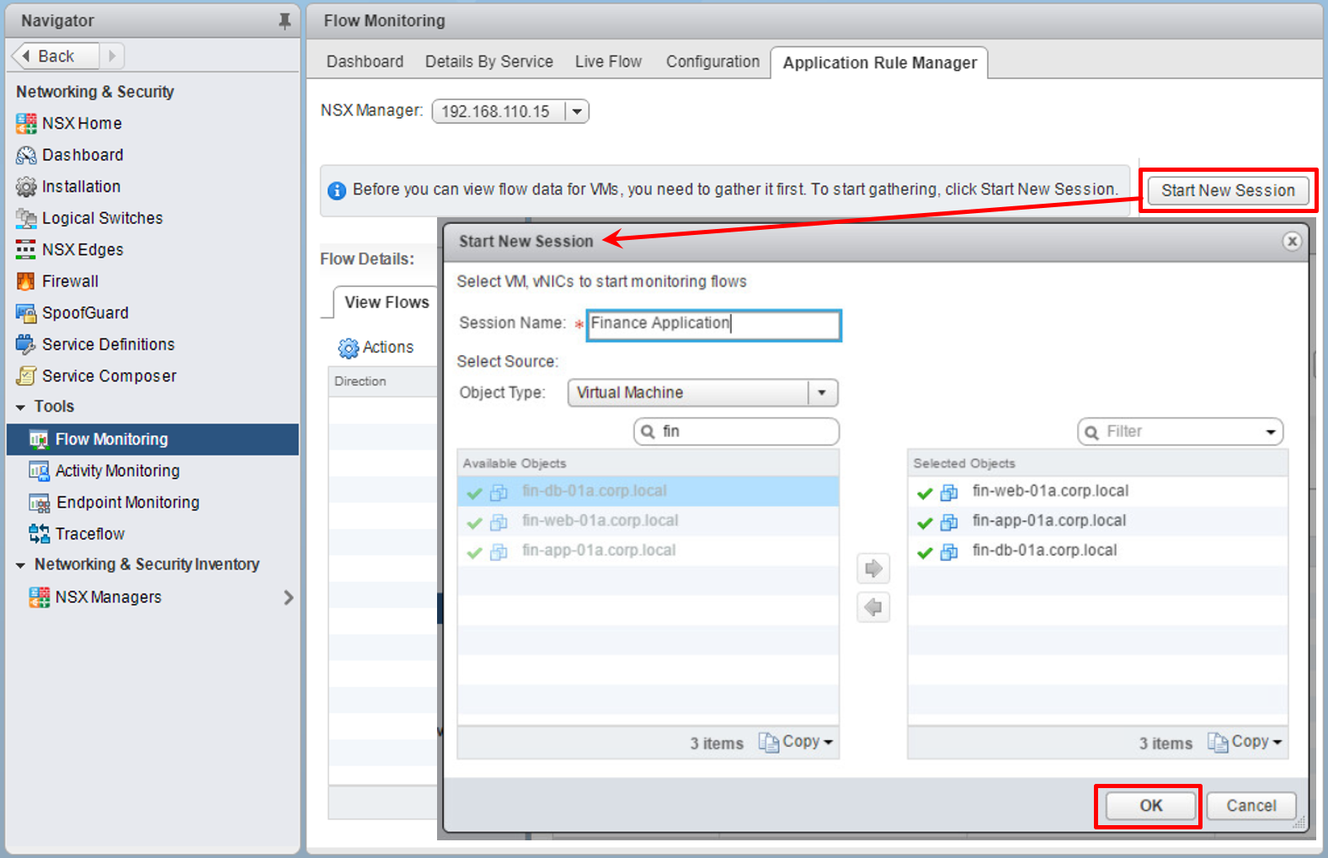Click the Activity Monitoring icon
The width and height of the screenshot is (1328, 858).
click(x=39, y=471)
